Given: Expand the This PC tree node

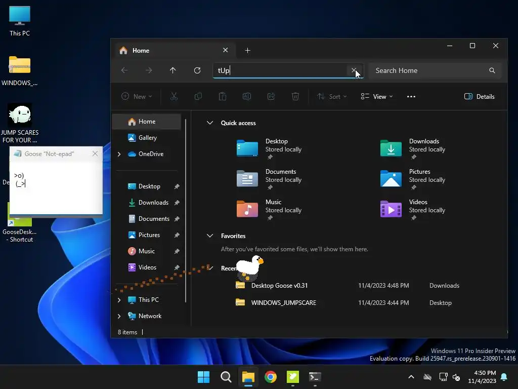Looking at the screenshot, I should click(119, 300).
